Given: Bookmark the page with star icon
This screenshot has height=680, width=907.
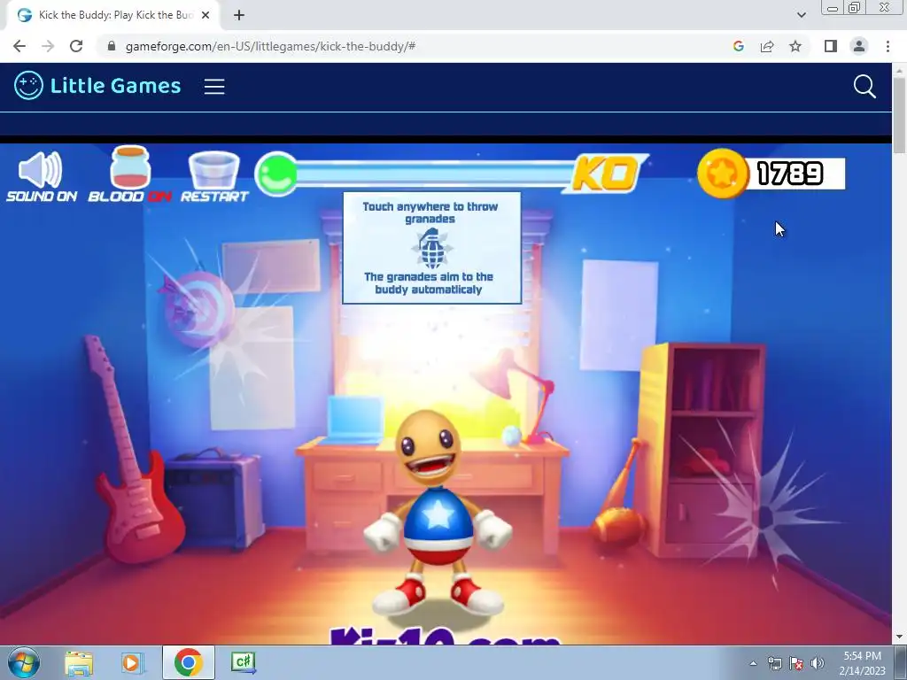Looking at the screenshot, I should pyautogui.click(x=795, y=46).
